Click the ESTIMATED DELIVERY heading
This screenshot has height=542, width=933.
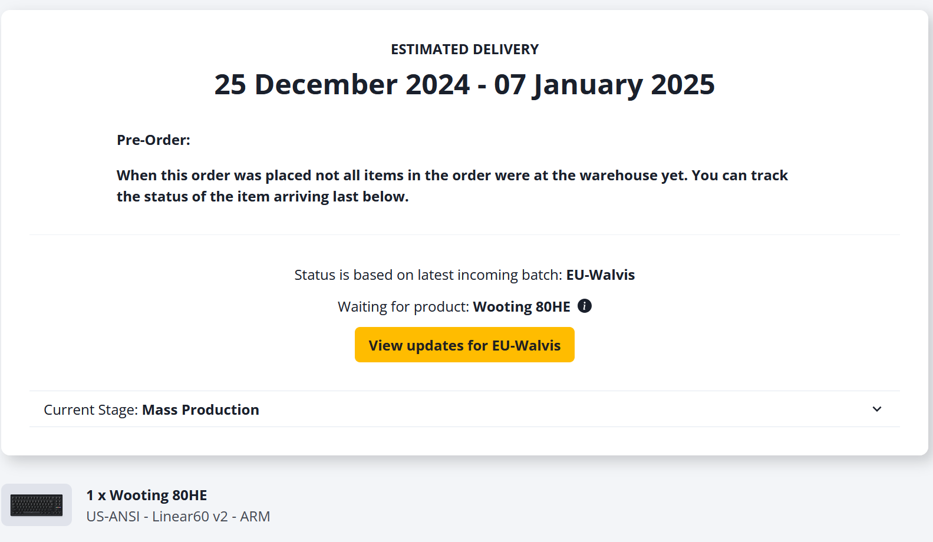point(464,49)
